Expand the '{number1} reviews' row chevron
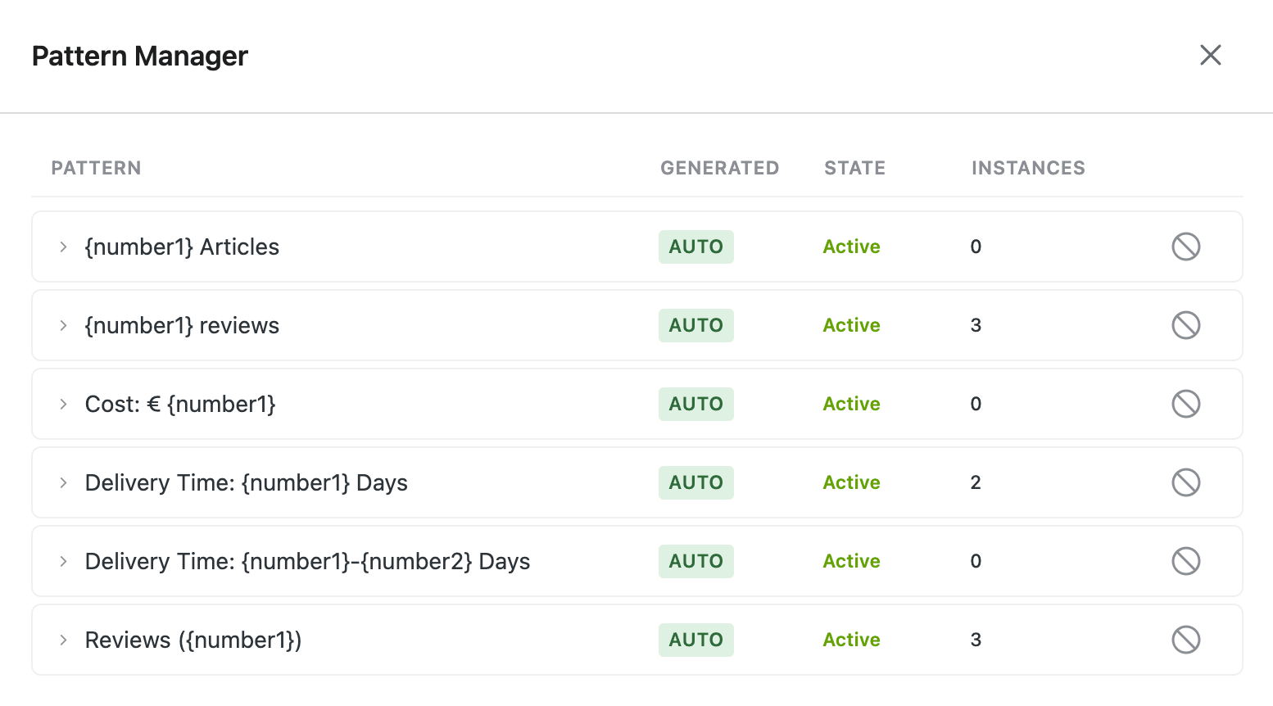The width and height of the screenshot is (1273, 706). [x=63, y=325]
